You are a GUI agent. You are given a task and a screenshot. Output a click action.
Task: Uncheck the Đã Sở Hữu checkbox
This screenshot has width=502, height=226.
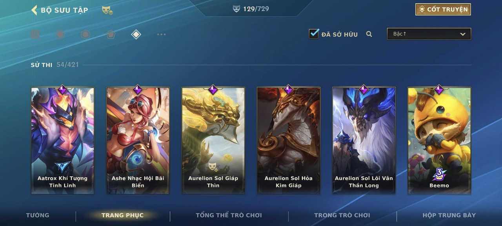pos(314,34)
